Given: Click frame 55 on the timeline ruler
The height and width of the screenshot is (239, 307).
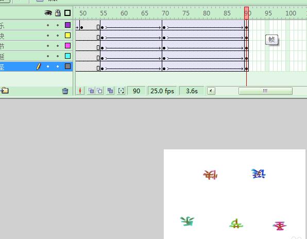Looking at the screenshot, I should (104, 13).
